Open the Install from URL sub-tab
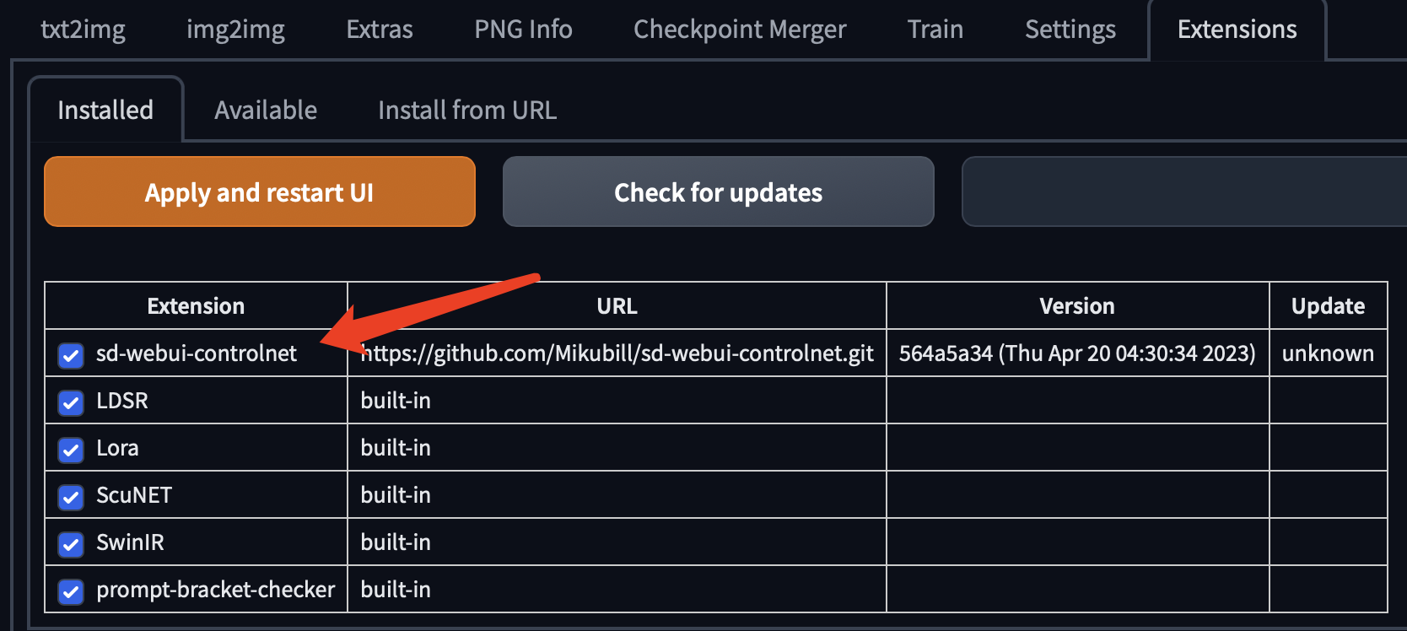 pos(467,111)
